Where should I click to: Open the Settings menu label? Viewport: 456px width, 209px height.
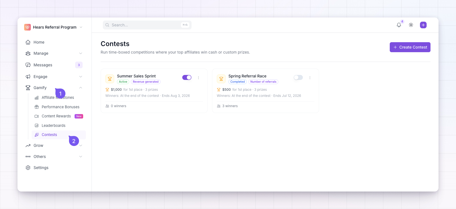pyautogui.click(x=41, y=168)
